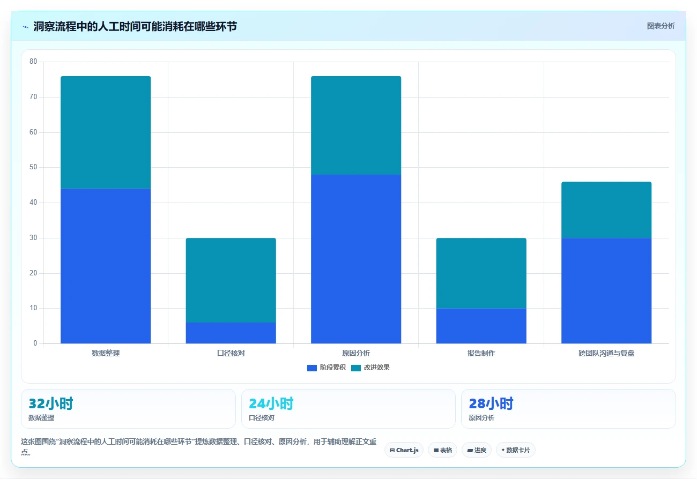Click the 改进效果 legend label
This screenshot has height=479, width=697.
[x=377, y=368]
